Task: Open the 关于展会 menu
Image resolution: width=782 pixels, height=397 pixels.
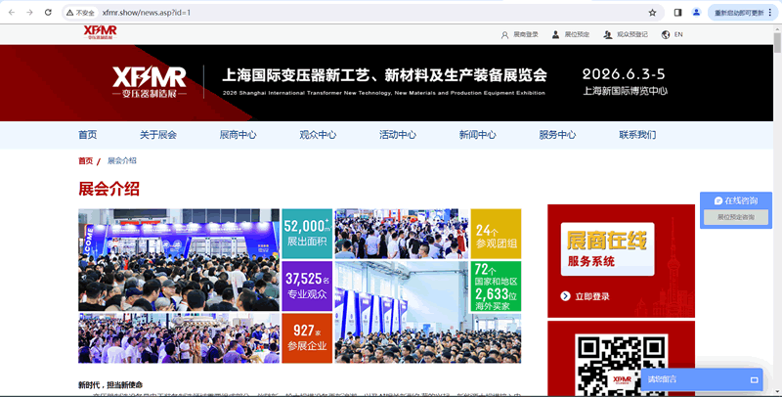Action: (157, 135)
